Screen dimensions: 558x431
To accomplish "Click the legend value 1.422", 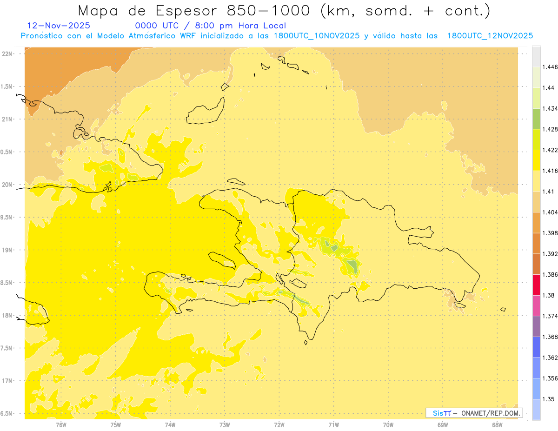I will pos(550,150).
